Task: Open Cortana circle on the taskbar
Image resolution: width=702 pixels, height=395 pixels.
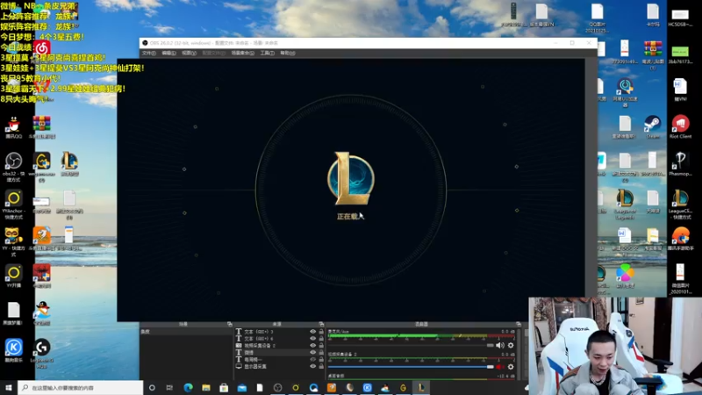Action: (x=152, y=387)
